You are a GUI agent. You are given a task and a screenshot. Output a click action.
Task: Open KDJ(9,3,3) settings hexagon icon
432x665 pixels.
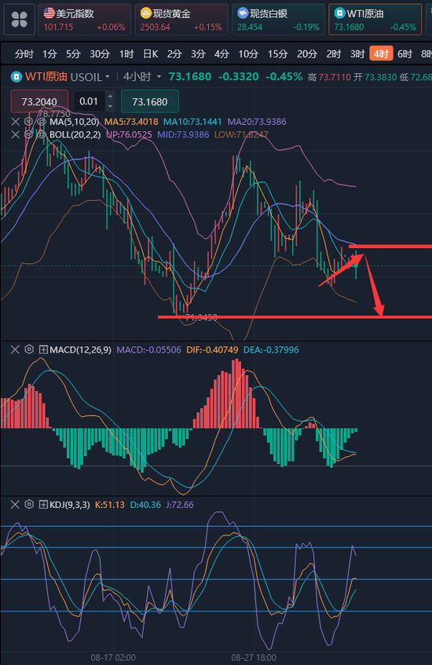[29, 504]
